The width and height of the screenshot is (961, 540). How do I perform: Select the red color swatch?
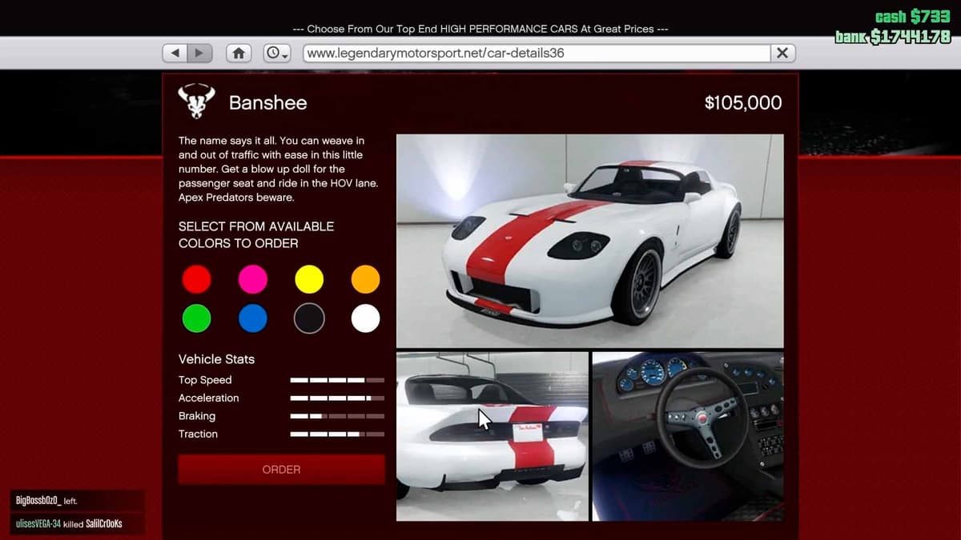196,279
